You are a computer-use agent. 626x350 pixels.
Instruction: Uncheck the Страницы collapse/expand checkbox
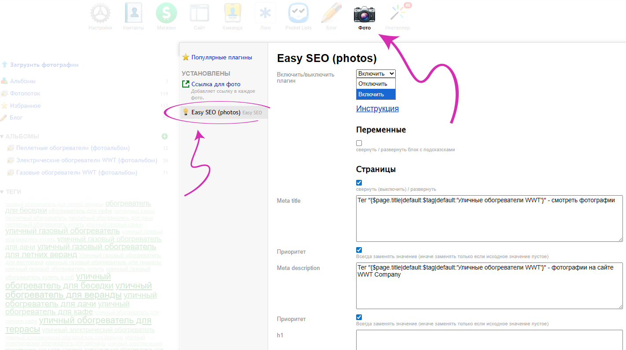pyautogui.click(x=359, y=183)
